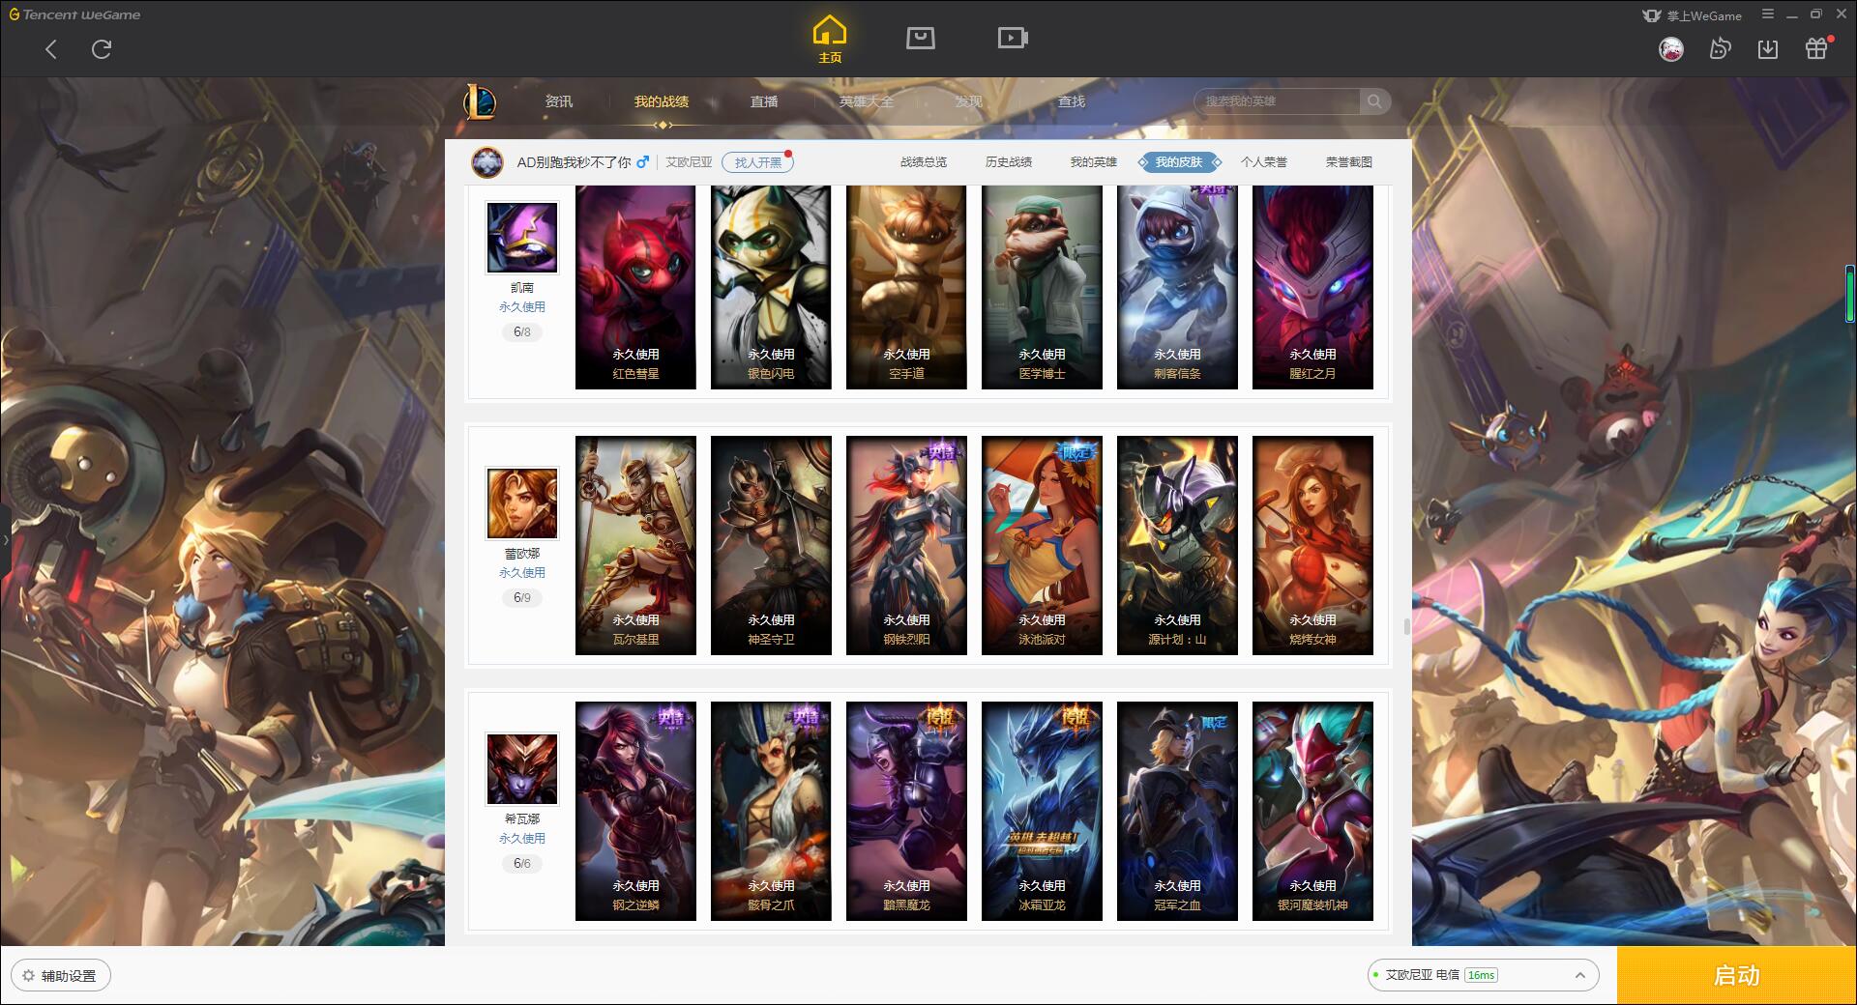Click the 蕾欧娜 champion portrait
This screenshot has width=1857, height=1005.
point(522,503)
